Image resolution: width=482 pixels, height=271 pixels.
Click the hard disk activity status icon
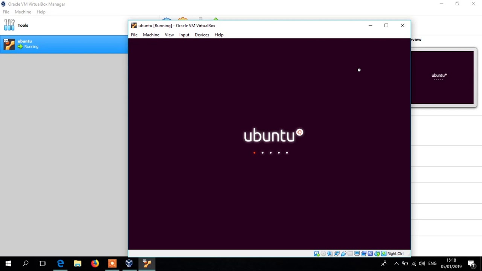tap(317, 254)
